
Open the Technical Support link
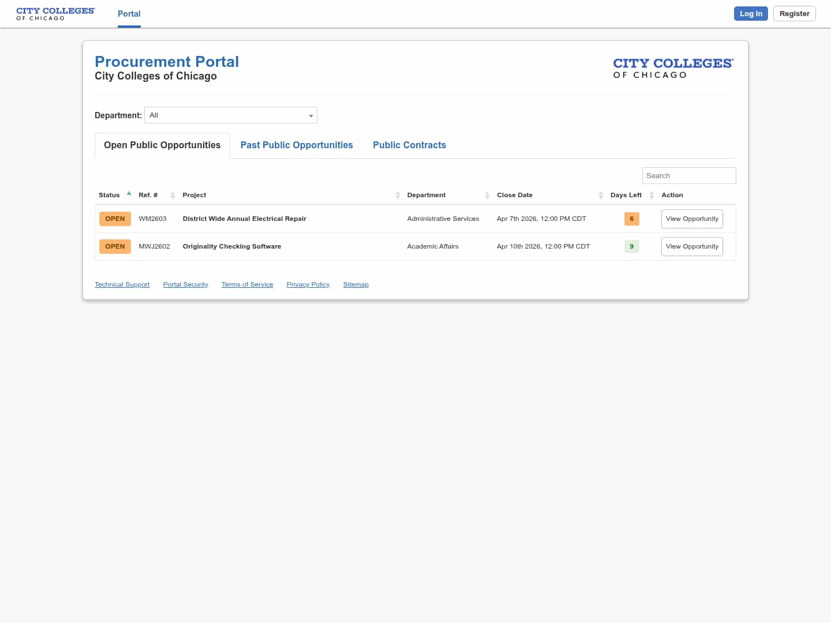pos(122,284)
